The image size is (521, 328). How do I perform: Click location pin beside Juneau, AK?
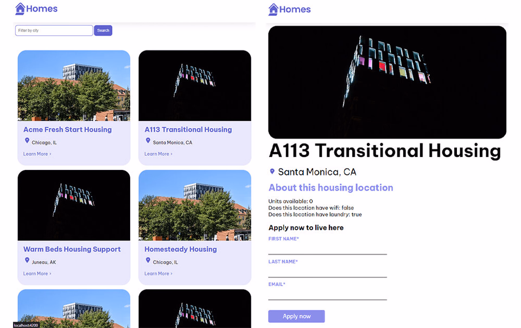coord(27,261)
